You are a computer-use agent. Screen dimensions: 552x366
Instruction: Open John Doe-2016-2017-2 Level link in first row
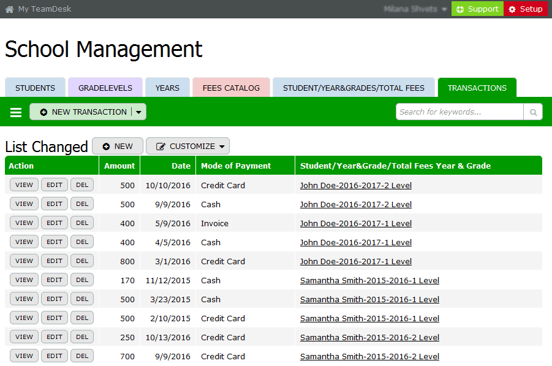(355, 185)
